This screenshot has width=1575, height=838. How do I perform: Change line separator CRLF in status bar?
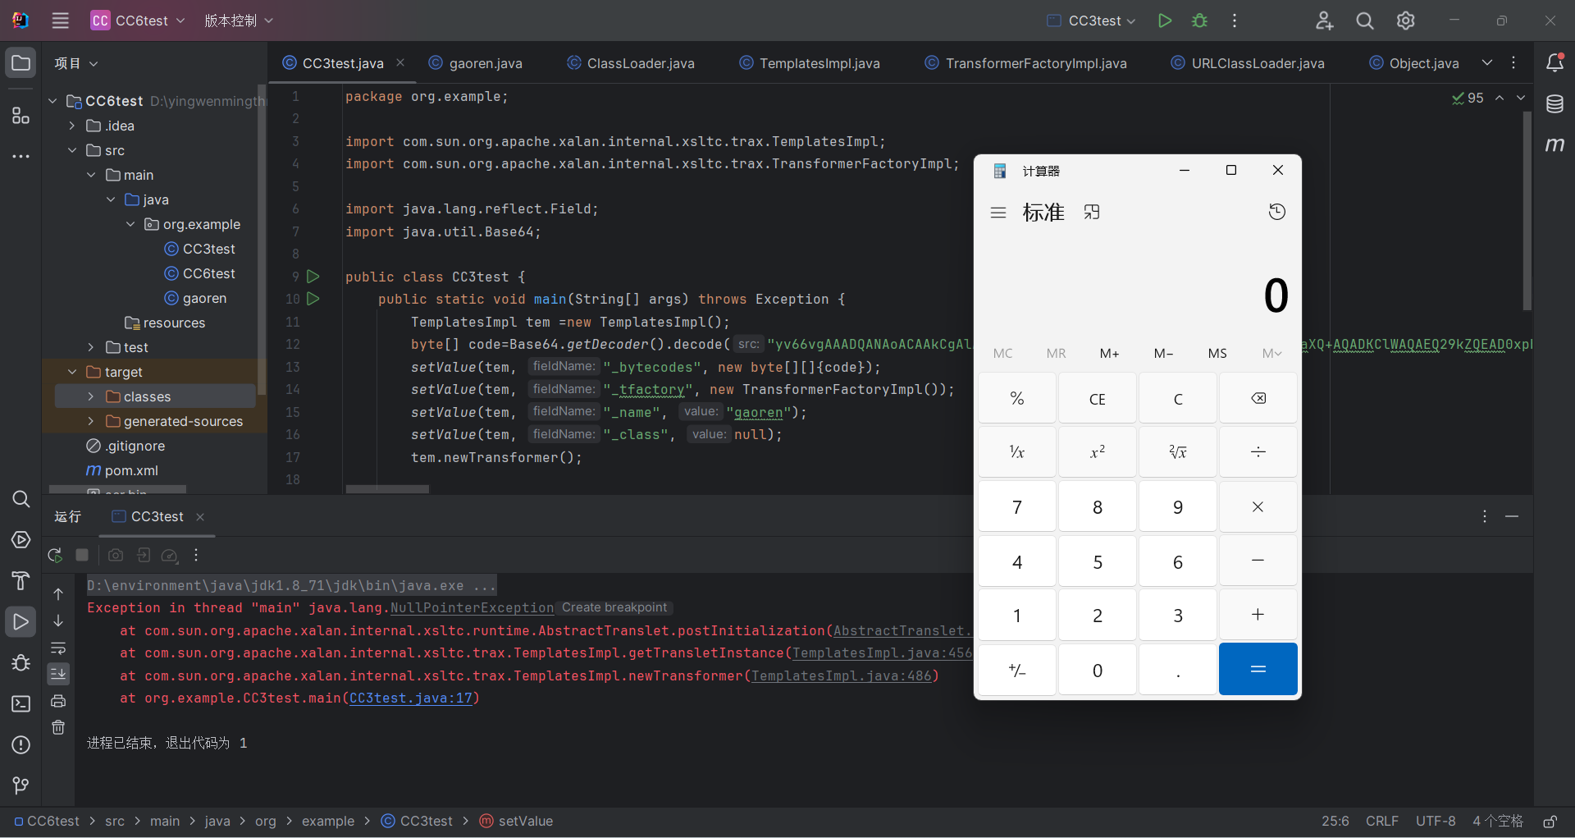click(x=1382, y=821)
